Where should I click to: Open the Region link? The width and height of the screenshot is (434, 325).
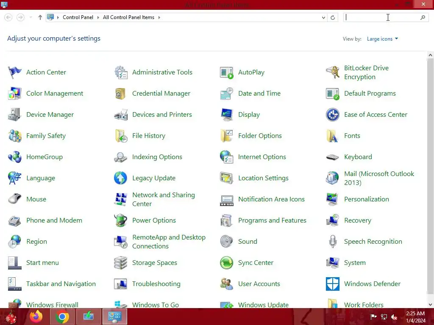[x=36, y=242]
